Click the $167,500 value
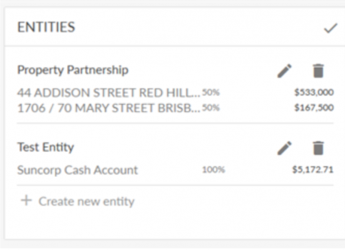 (x=314, y=107)
